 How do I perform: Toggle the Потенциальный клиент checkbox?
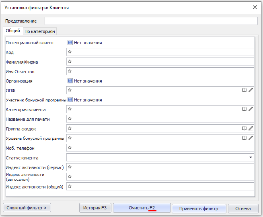[x=70, y=43]
